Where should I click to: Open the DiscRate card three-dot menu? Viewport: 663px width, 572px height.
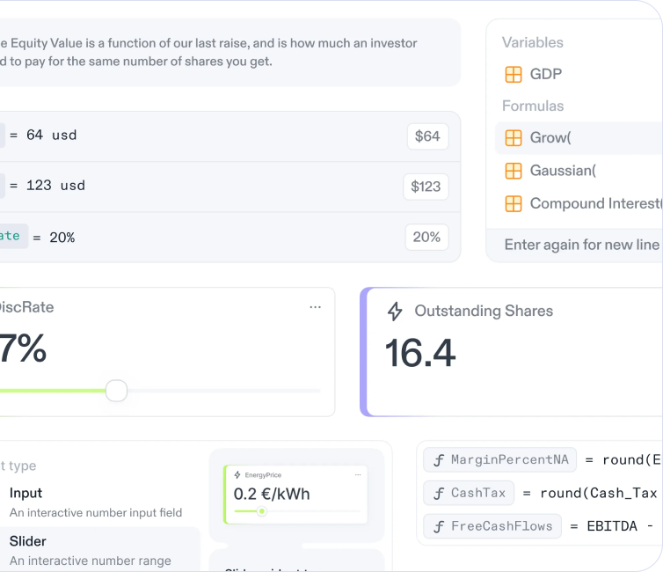tap(315, 307)
